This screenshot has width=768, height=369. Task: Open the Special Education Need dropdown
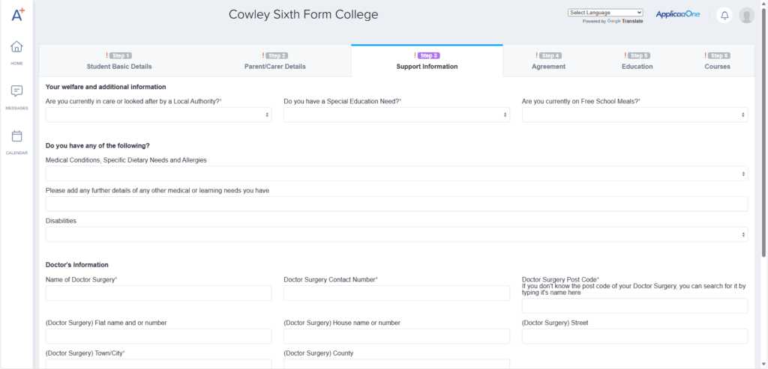(x=396, y=115)
